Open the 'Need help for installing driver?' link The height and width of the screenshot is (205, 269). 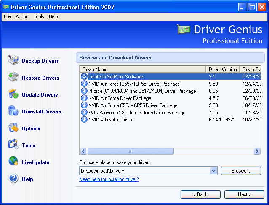pos(109,179)
